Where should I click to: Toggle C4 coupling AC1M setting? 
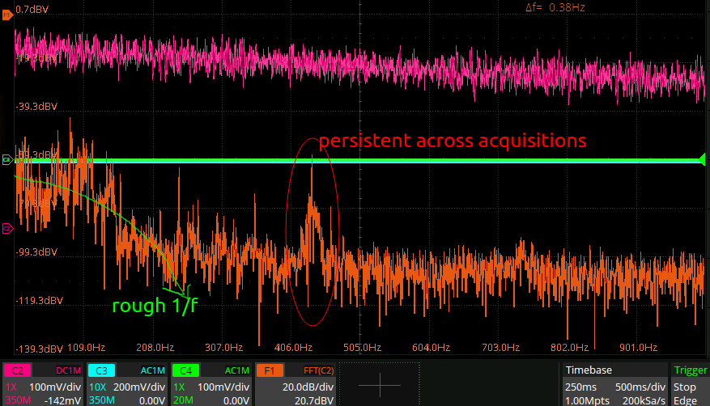click(237, 370)
